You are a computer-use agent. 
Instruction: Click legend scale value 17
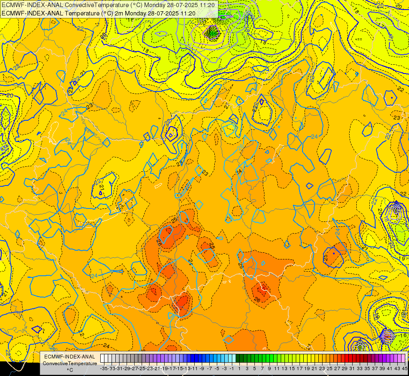pos(300,368)
